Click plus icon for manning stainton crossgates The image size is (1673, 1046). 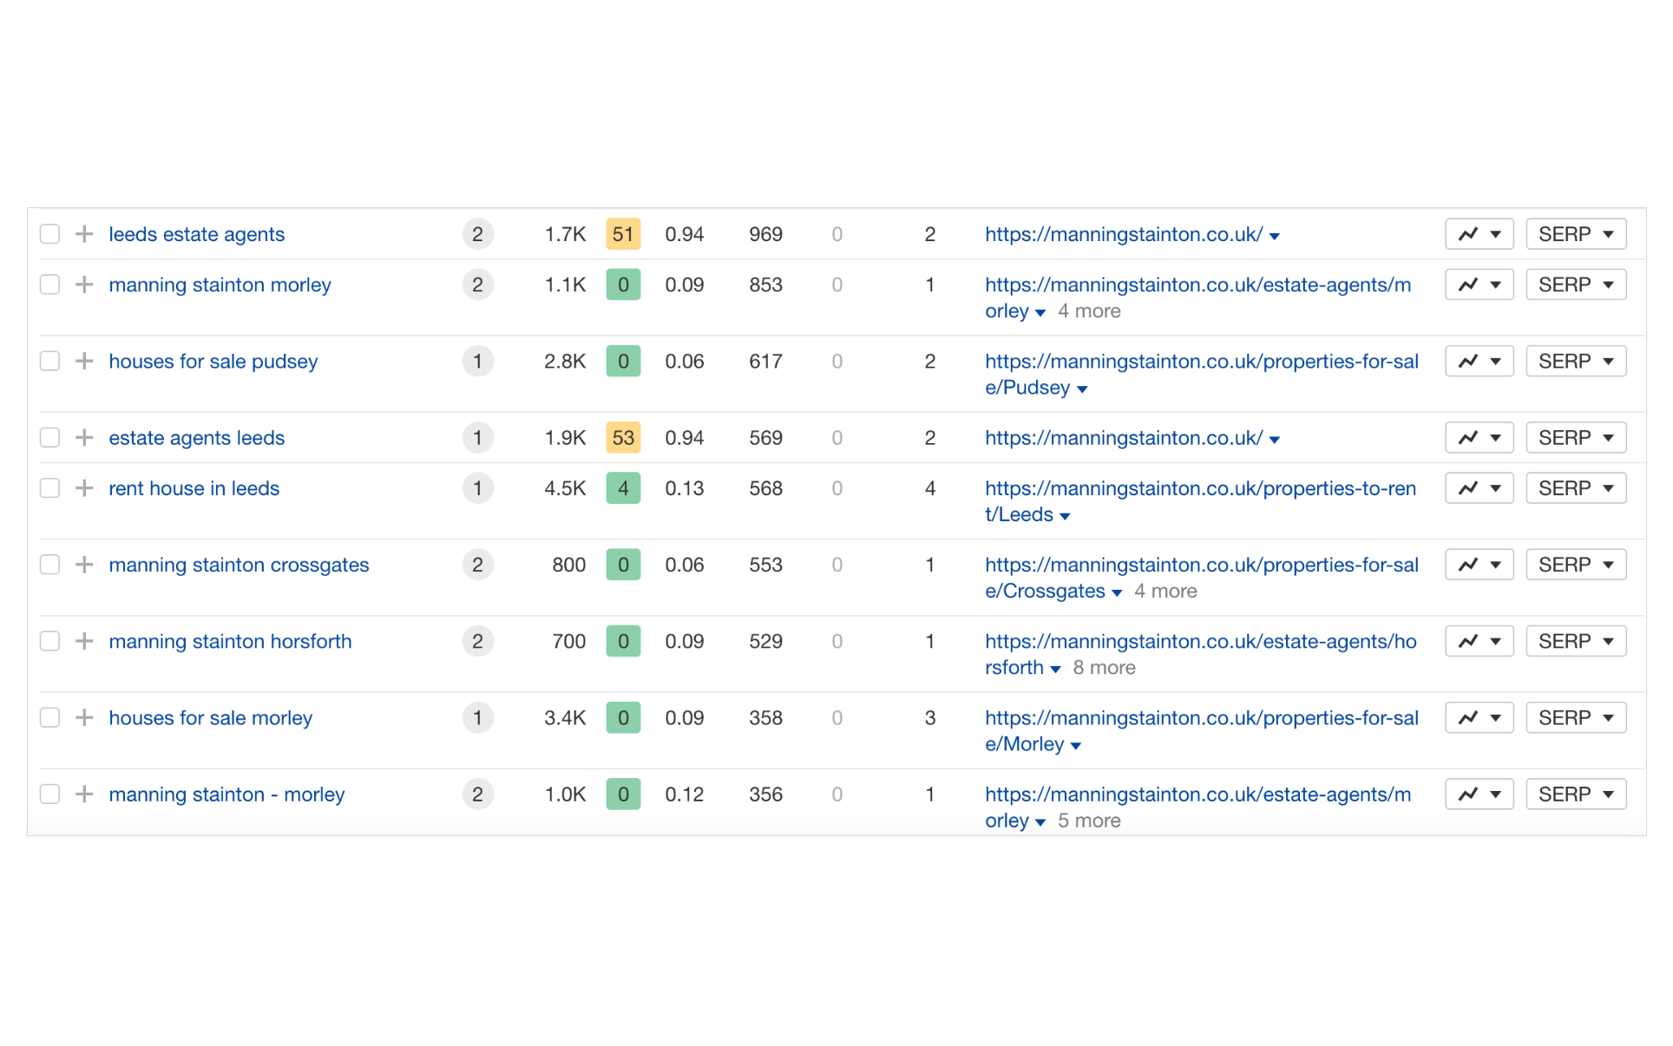pyautogui.click(x=84, y=565)
